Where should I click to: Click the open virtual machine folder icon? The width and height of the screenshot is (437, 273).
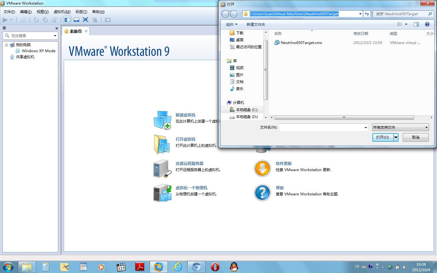pos(162,144)
